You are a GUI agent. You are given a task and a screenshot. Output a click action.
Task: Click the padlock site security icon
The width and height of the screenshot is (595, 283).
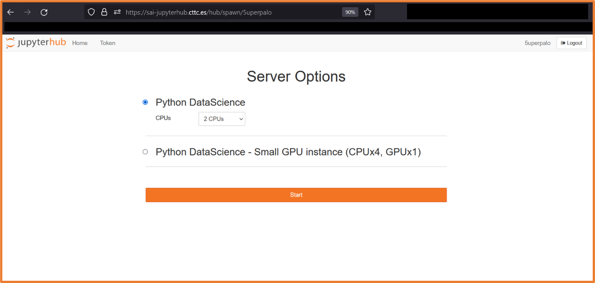(104, 12)
